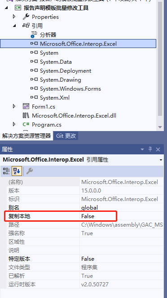The height and width of the screenshot is (298, 167).
Task: Click the pin icon on 属性 panel
Action: (x=150, y=149)
